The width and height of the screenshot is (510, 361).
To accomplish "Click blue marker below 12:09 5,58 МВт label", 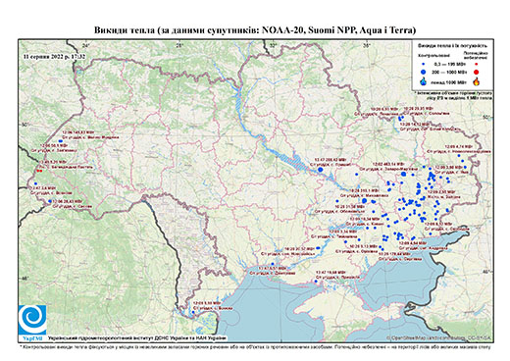I will 193,312.
